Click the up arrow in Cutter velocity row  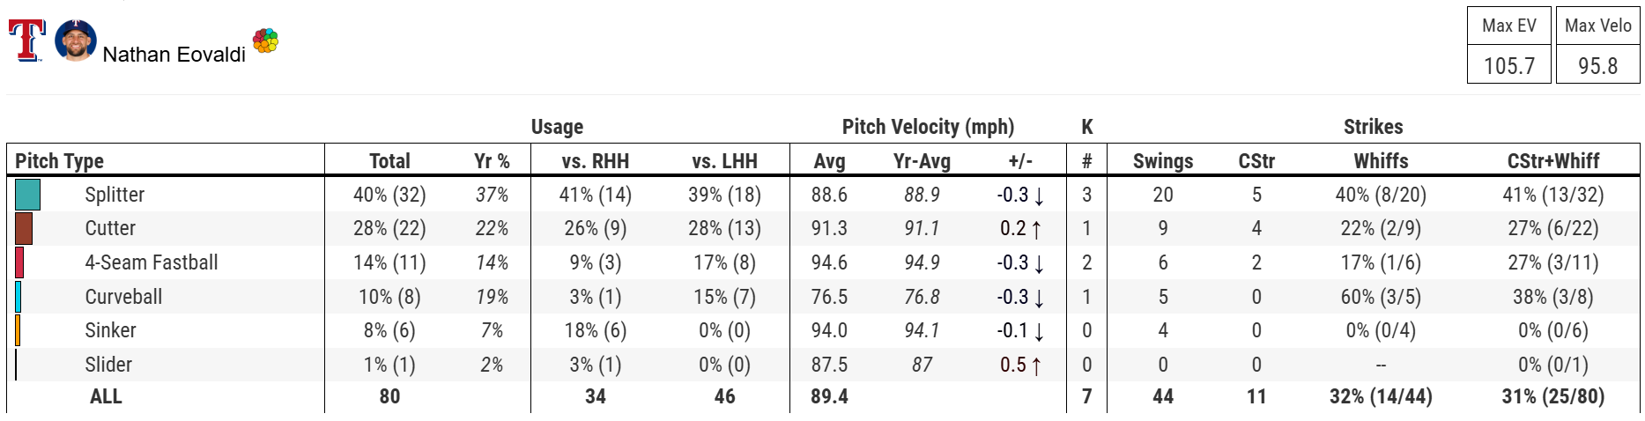pyautogui.click(x=1036, y=229)
